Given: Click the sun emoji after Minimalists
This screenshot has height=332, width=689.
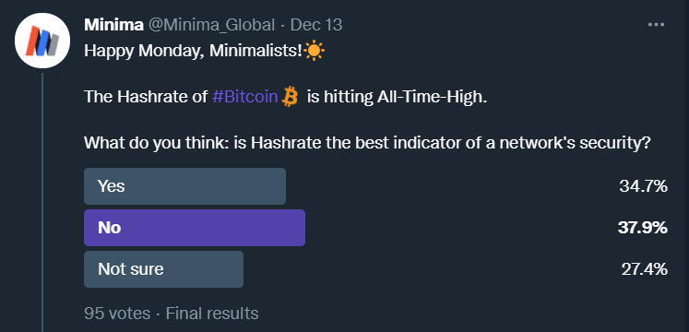Looking at the screenshot, I should 315,51.
